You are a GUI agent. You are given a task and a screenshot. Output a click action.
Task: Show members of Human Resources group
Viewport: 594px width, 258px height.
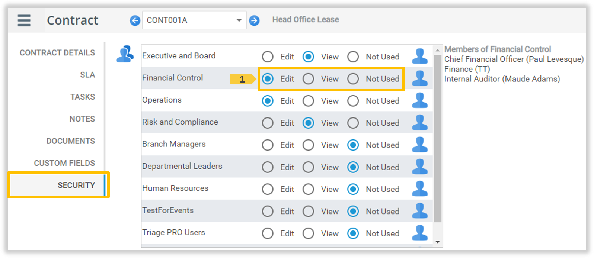pos(420,189)
